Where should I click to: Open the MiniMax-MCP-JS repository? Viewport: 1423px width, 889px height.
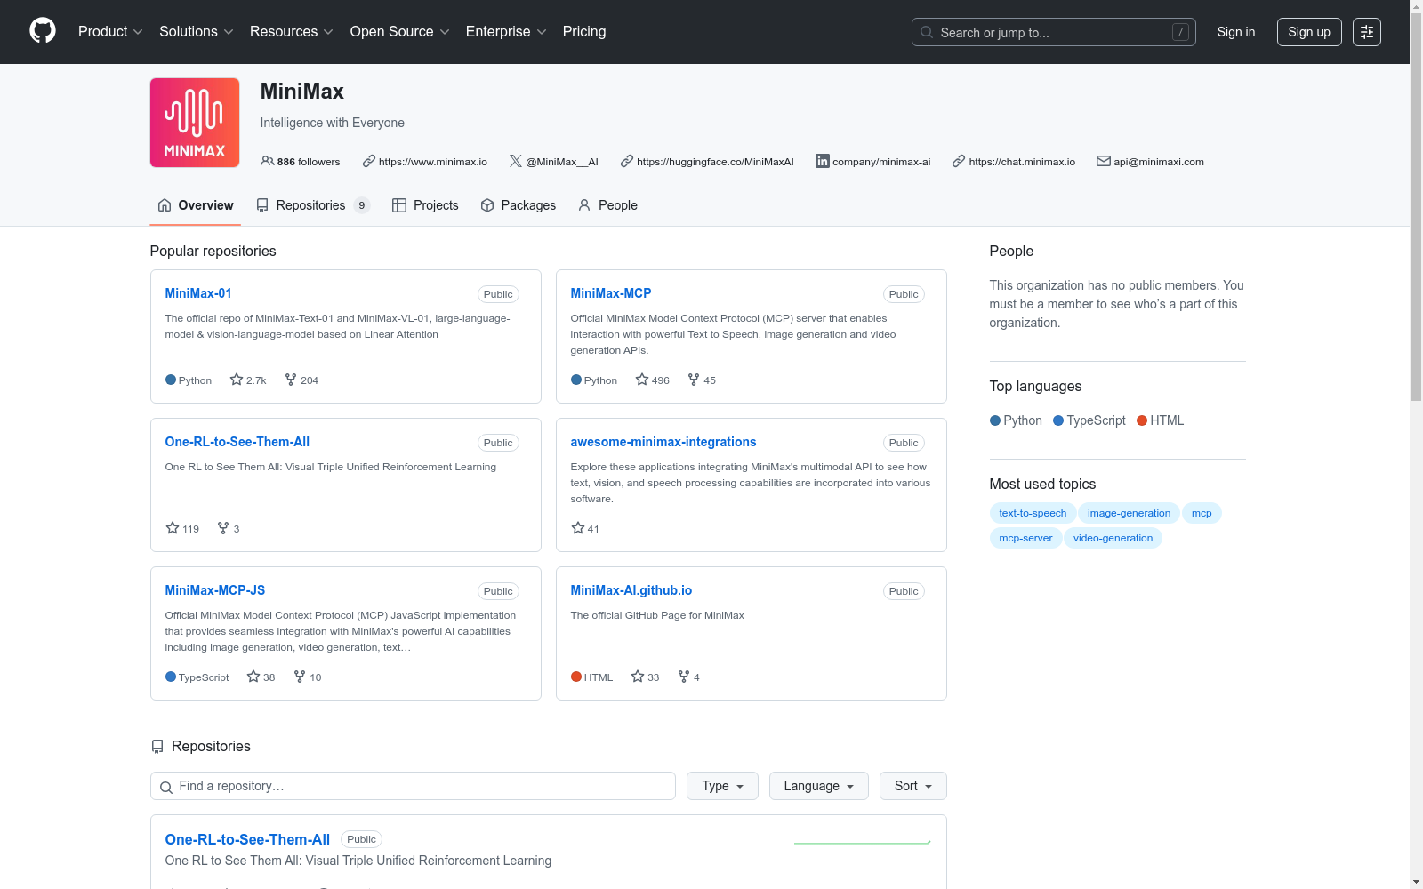[x=215, y=590]
